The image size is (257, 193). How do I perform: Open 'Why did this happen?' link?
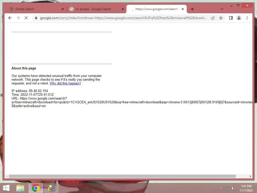[65, 83]
